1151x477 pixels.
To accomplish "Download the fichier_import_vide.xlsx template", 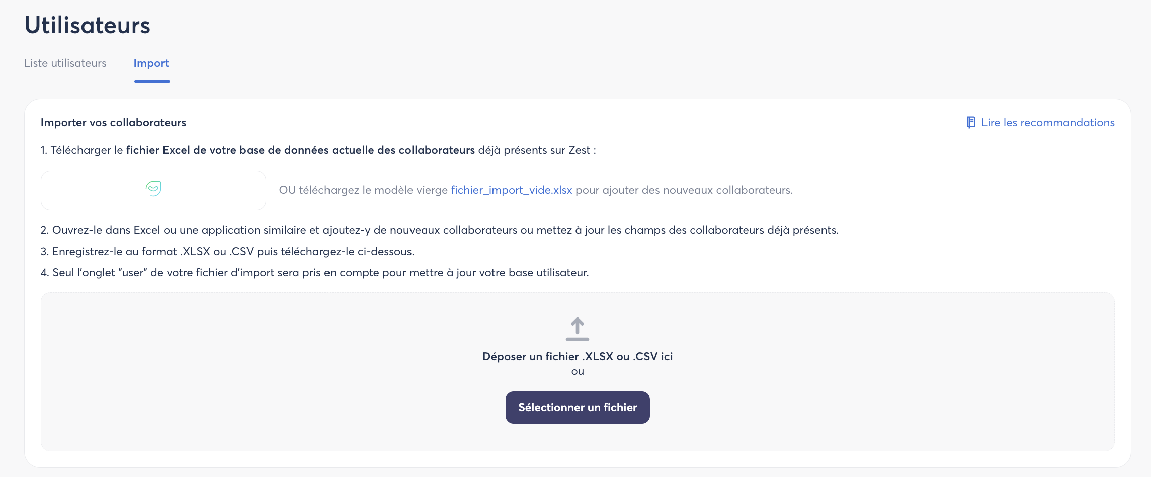I will (511, 190).
